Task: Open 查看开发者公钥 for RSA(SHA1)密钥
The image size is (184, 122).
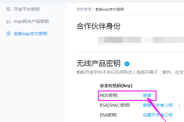Action: [x=158, y=105]
